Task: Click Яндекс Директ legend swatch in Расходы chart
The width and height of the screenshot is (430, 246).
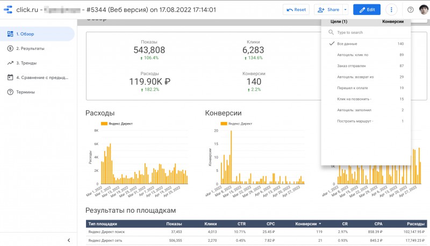Action: click(x=104, y=124)
